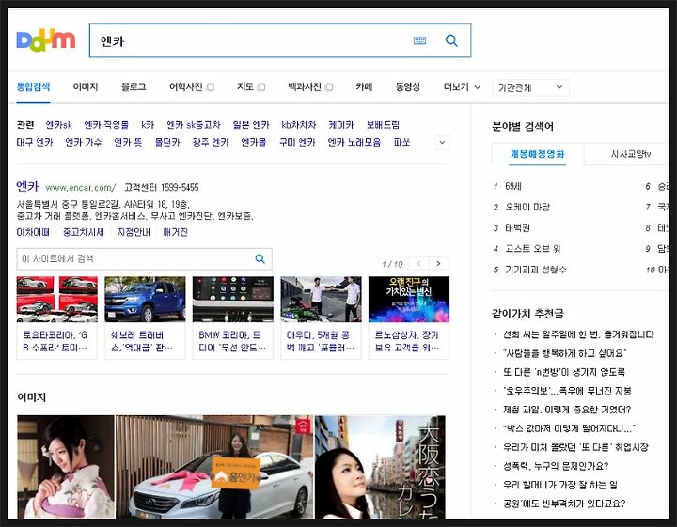677x527 pixels.
Task: Click related search 엔카 sk중고차
Action: (194, 125)
